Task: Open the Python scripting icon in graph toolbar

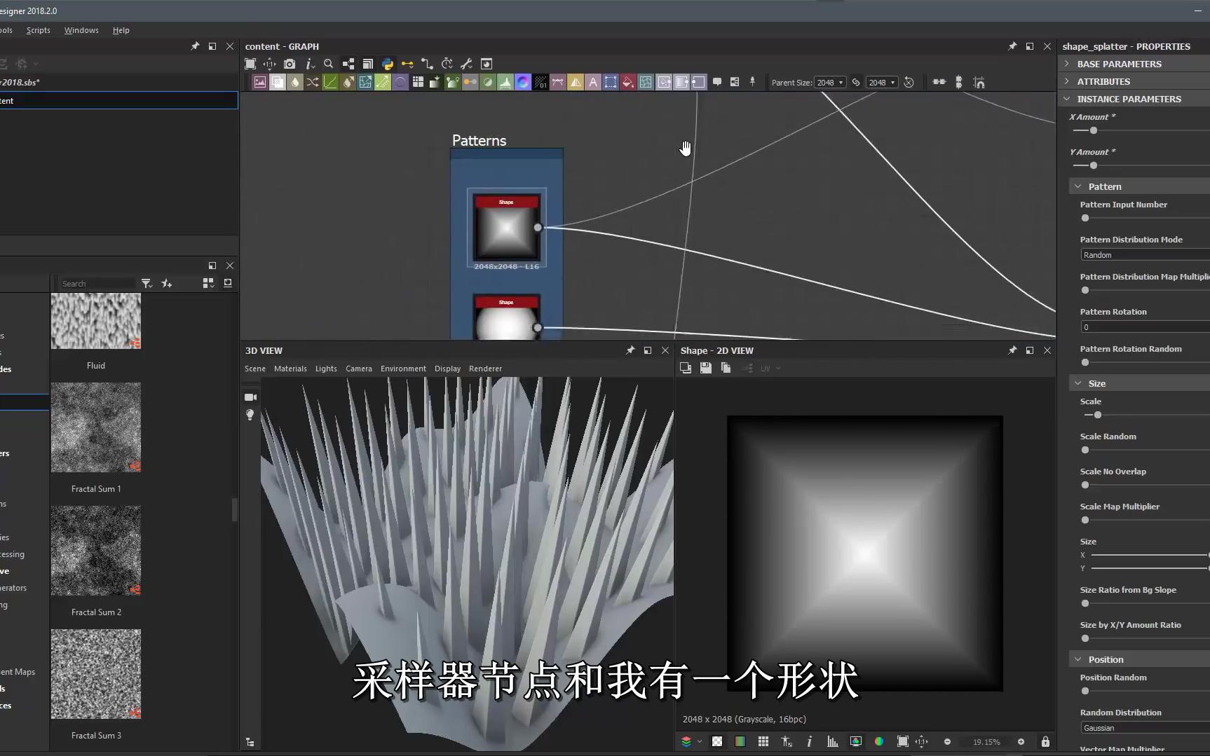Action: point(388,64)
